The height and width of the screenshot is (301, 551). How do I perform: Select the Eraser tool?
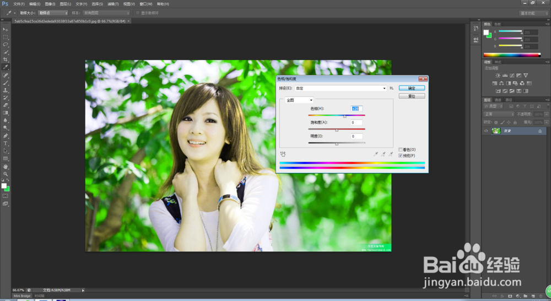[x=6, y=105]
